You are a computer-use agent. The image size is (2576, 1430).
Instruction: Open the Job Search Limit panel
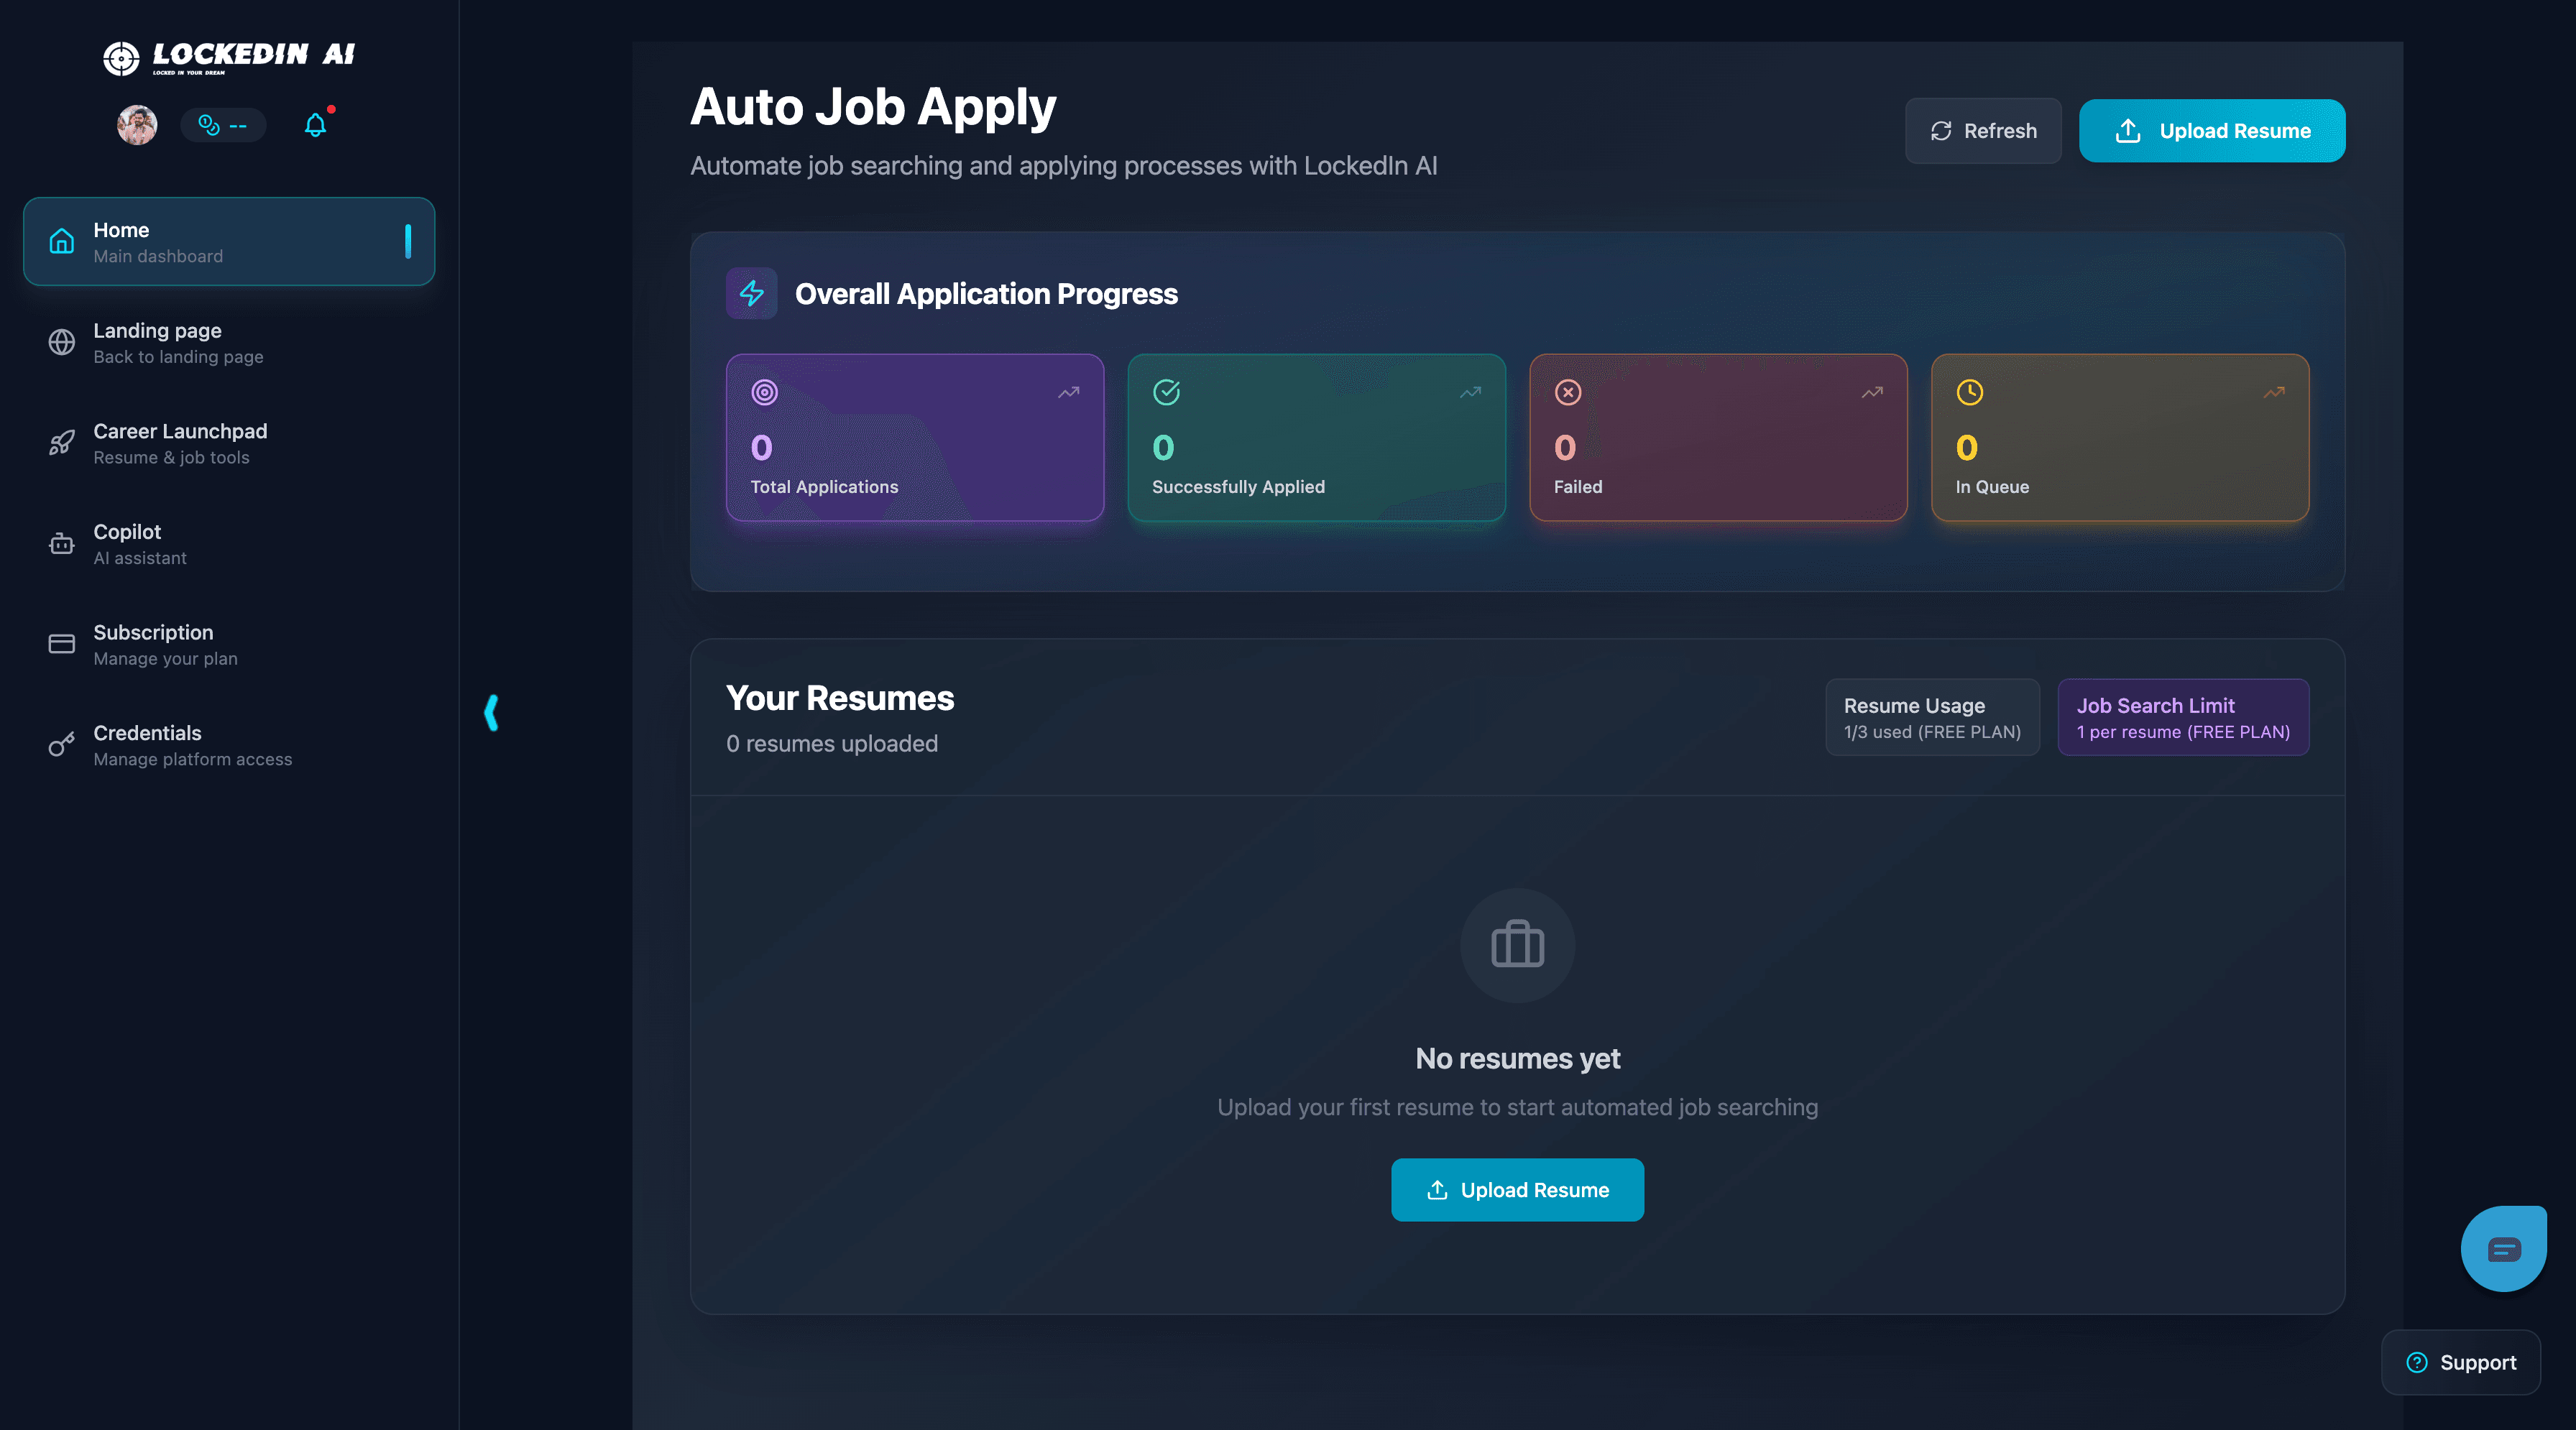coord(2182,716)
